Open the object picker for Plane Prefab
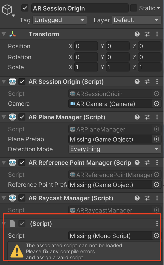164x265 pixels. coord(156,139)
